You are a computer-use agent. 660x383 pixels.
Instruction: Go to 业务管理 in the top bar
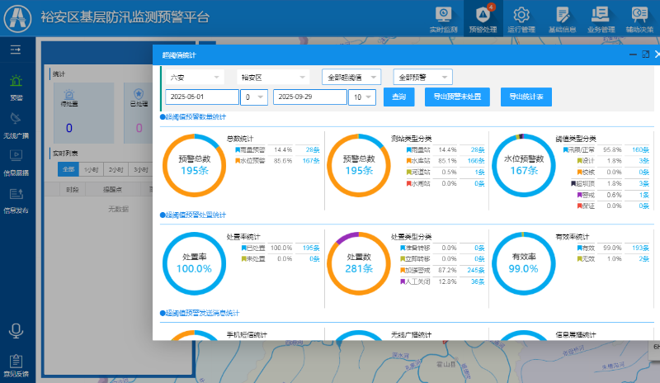tap(601, 19)
